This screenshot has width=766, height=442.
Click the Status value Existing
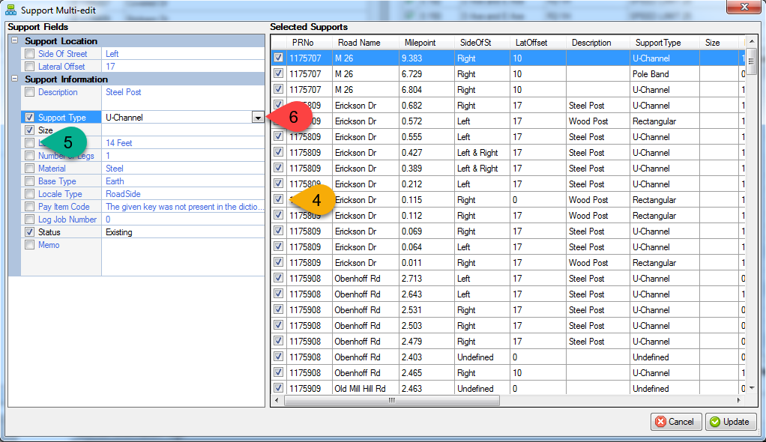pos(183,232)
